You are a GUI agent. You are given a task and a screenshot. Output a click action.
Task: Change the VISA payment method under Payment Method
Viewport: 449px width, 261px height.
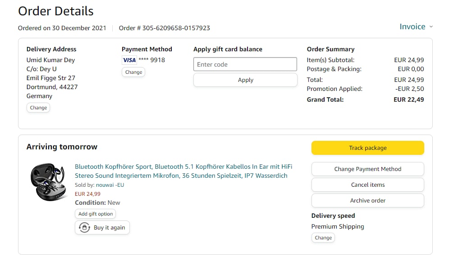133,72
